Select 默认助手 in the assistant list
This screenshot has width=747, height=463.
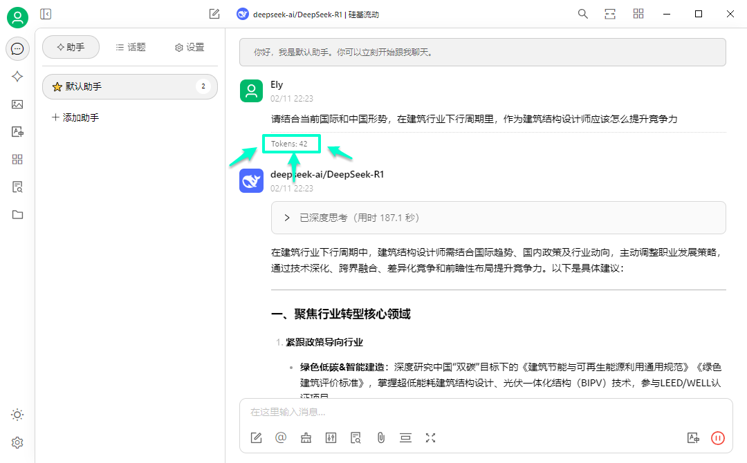tap(129, 87)
